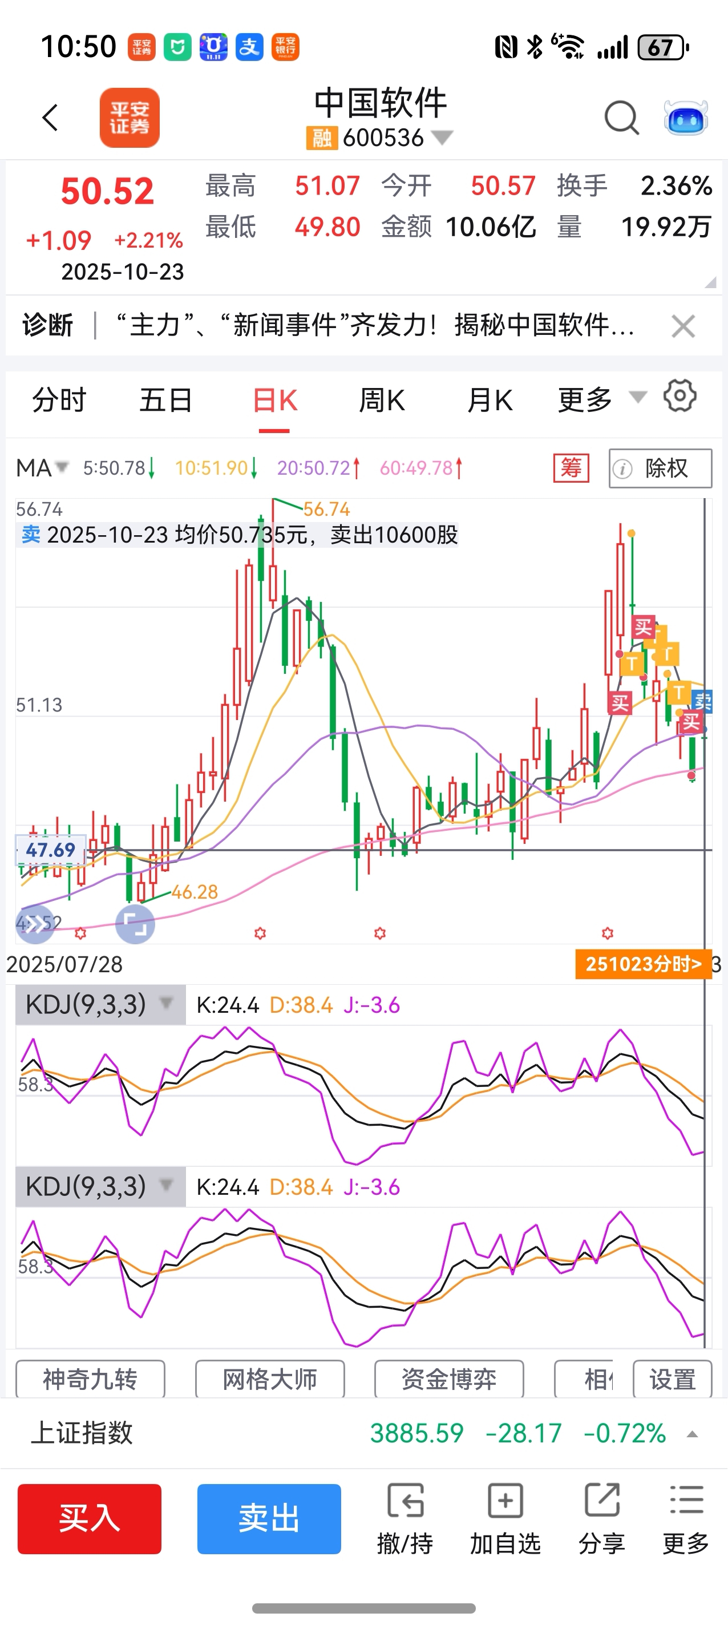Tap the topmost 买 marker near the peak
This screenshot has height=1625, width=728.
click(x=644, y=627)
